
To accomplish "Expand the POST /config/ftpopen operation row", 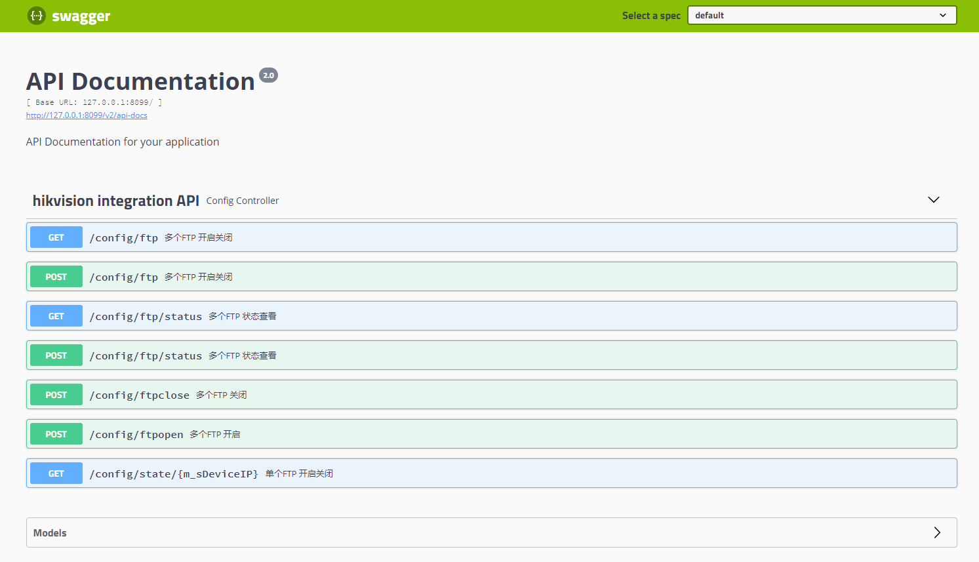I will tap(459, 433).
